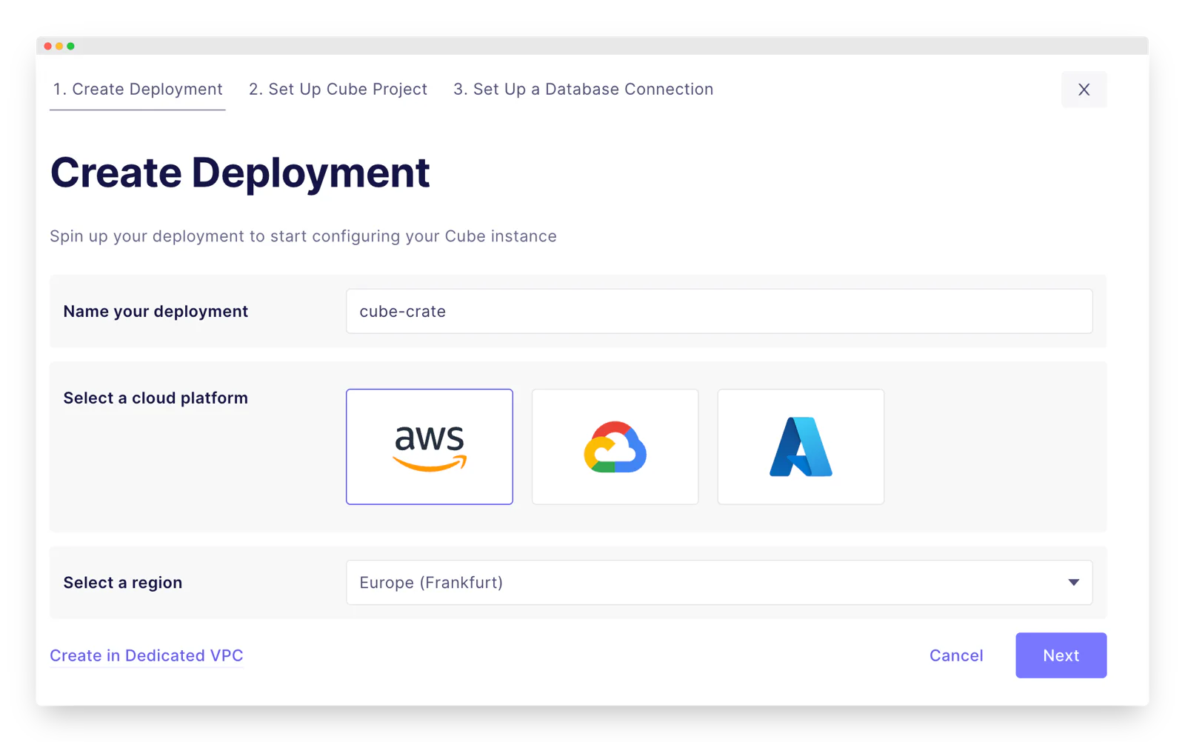Select the AWS cloud platform card
Screen dimensions: 1185x742
pyautogui.click(x=429, y=447)
